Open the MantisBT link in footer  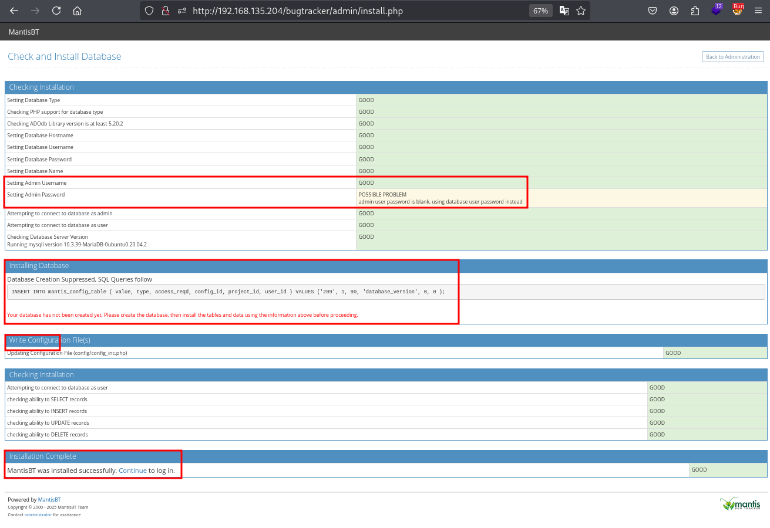(x=49, y=500)
